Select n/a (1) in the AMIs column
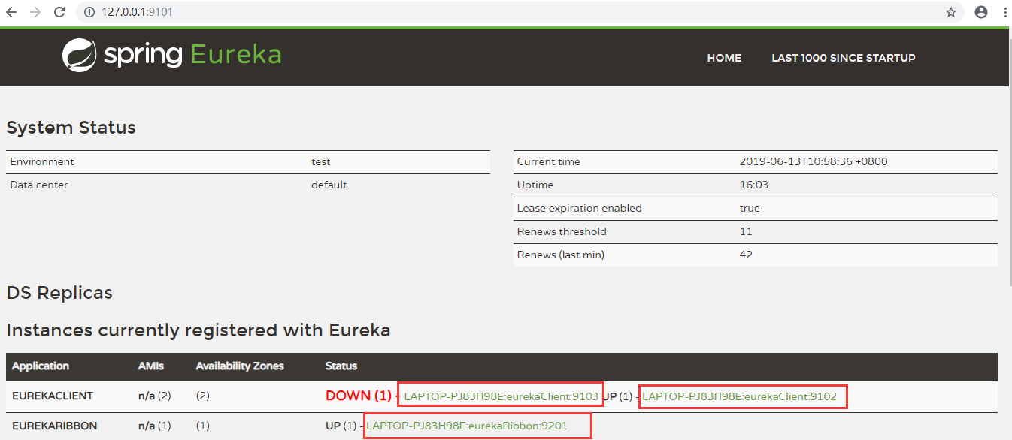 [x=155, y=426]
